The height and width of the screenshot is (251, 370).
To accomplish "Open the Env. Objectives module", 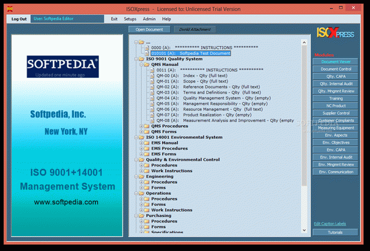I will click(335, 142).
